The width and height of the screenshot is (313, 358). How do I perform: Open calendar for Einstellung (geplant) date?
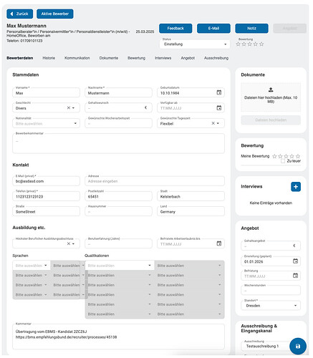[x=295, y=261]
